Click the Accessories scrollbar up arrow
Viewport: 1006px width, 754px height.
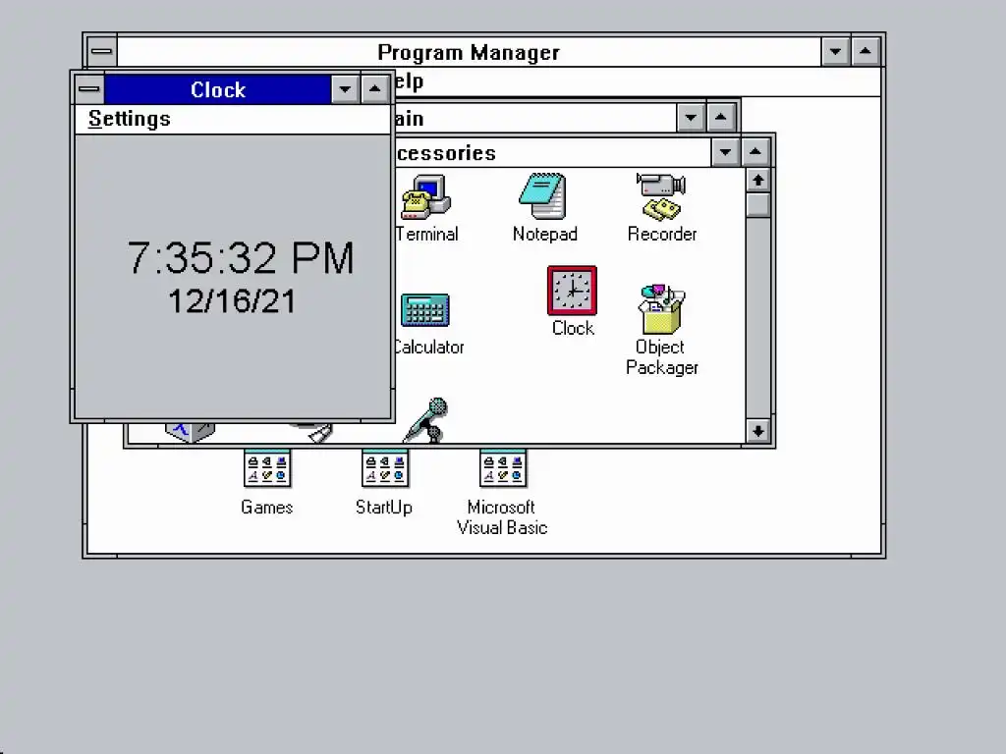pos(758,181)
